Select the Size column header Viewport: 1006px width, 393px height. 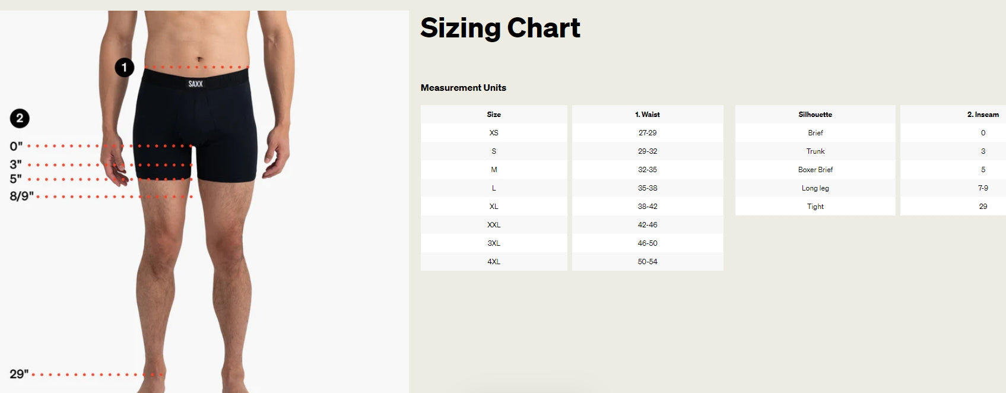point(494,115)
